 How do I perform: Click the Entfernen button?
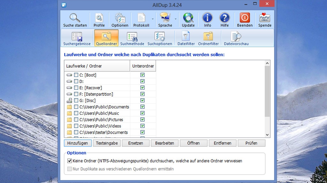coord(223,143)
